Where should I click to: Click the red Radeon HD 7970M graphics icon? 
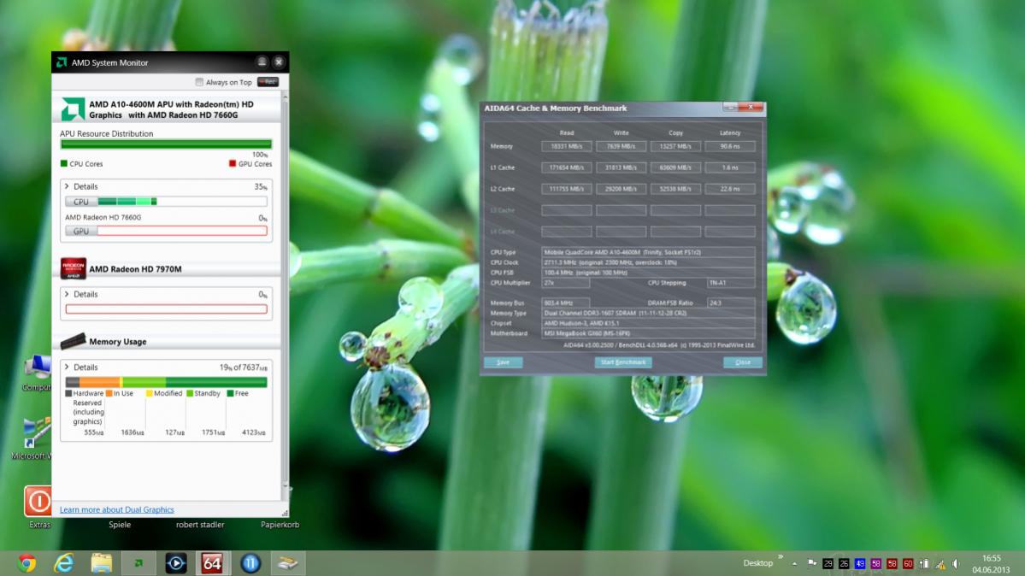coord(74,268)
